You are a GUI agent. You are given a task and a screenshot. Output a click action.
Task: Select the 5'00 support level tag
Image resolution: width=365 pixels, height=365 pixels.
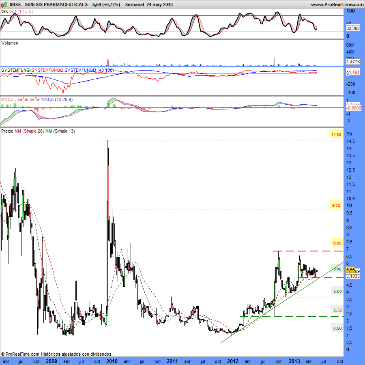click(x=337, y=269)
